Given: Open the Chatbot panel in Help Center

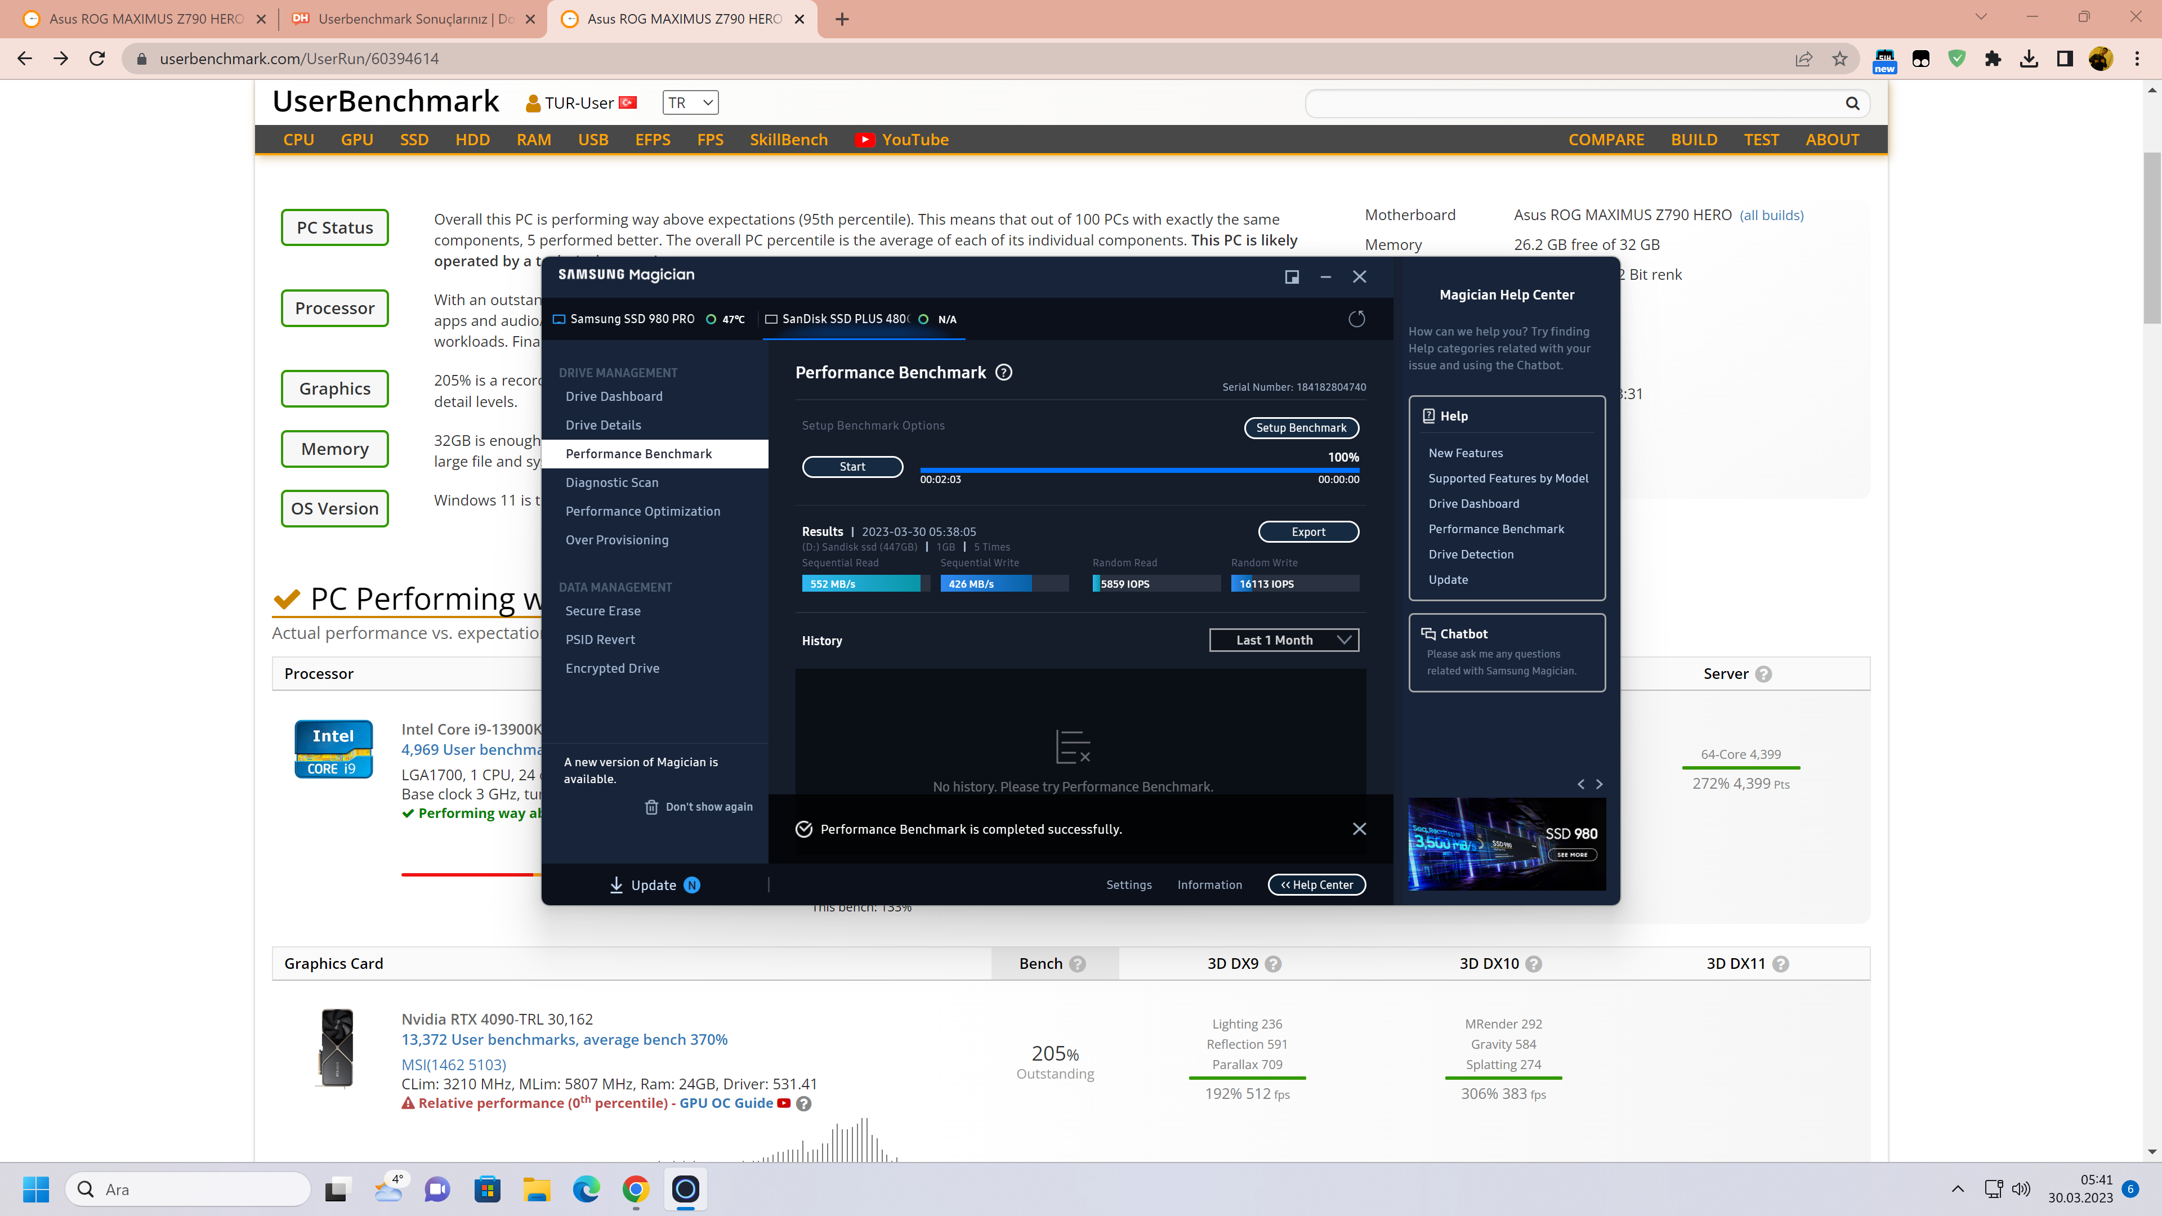Looking at the screenshot, I should tap(1507, 652).
